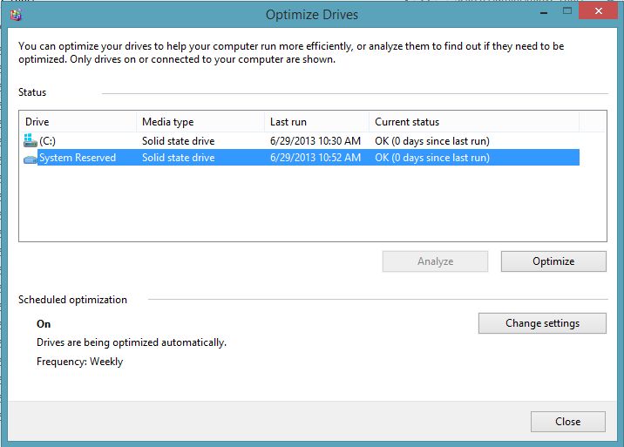Image resolution: width=624 pixels, height=447 pixels.
Task: Click the Optimize Drives app icon in title bar
Action: (x=16, y=15)
